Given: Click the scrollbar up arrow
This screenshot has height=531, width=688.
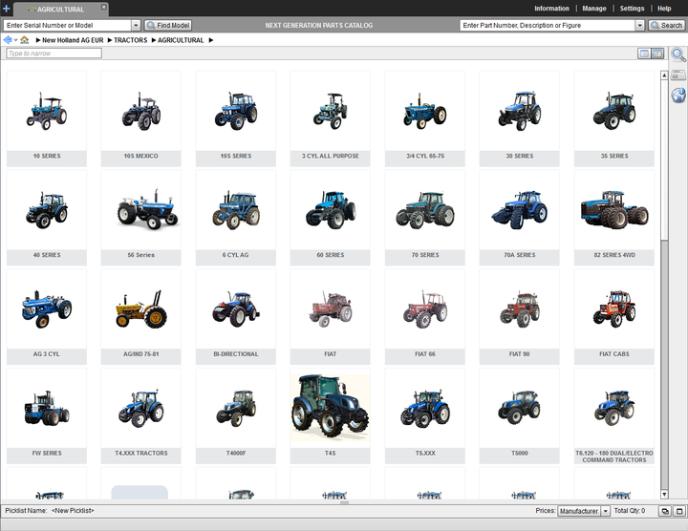Looking at the screenshot, I should tap(664, 75).
